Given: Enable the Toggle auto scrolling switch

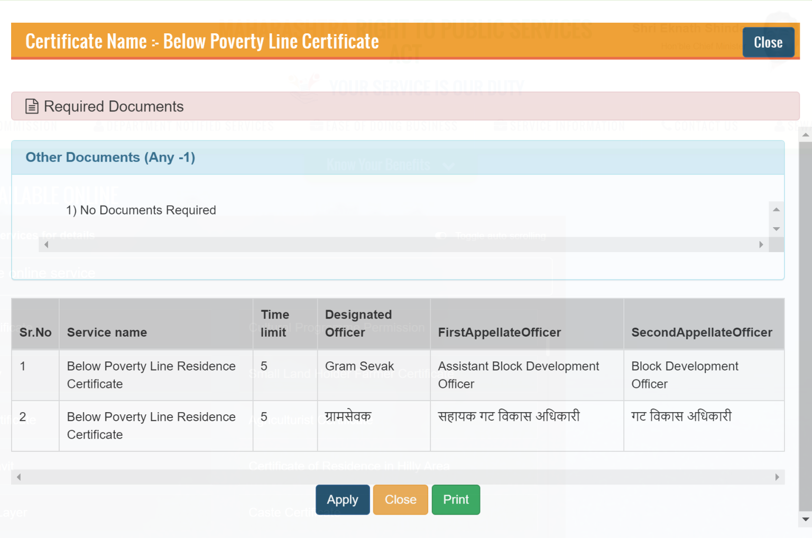Looking at the screenshot, I should (442, 236).
